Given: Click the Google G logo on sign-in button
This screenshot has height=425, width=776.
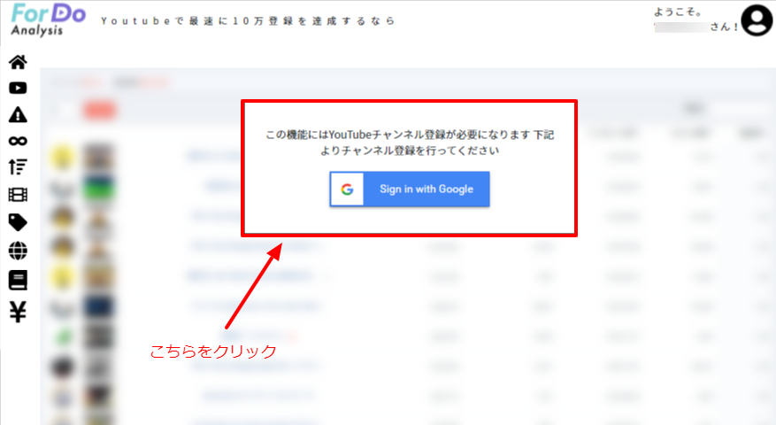Looking at the screenshot, I should [x=347, y=189].
